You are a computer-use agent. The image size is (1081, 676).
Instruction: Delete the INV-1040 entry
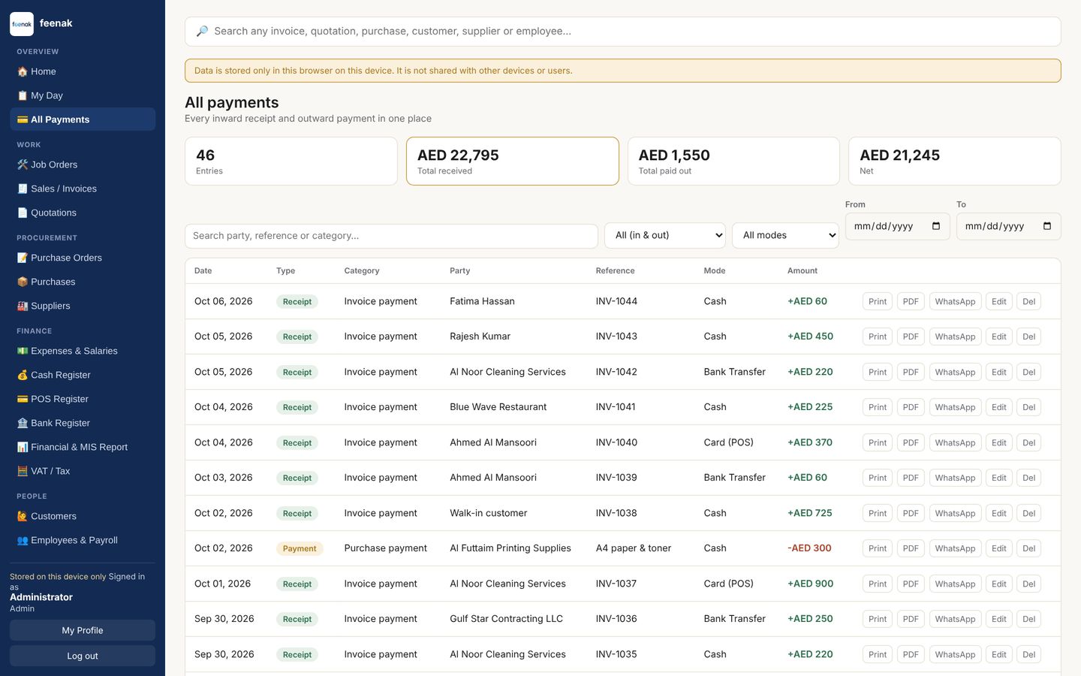(1028, 442)
